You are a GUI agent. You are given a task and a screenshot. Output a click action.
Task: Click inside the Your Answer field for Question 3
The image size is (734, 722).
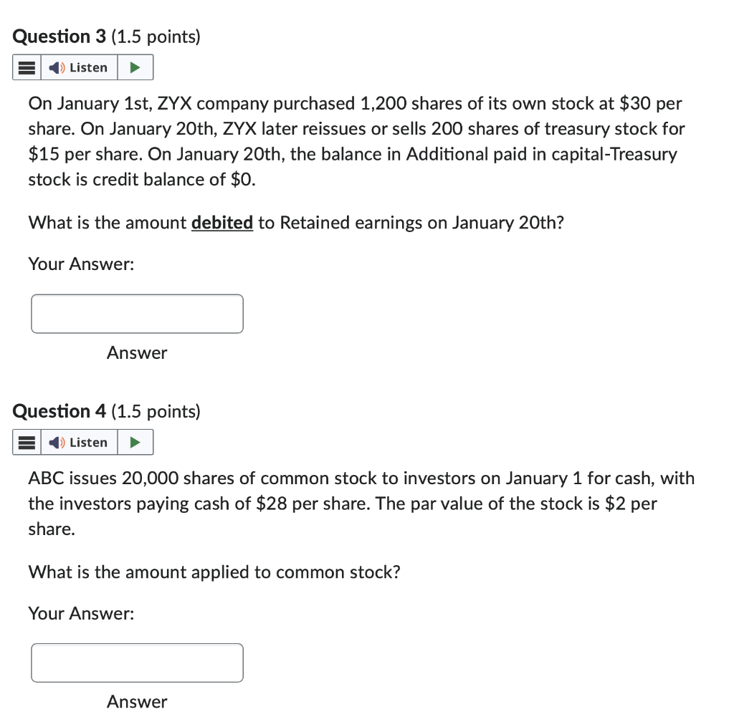pos(136,314)
